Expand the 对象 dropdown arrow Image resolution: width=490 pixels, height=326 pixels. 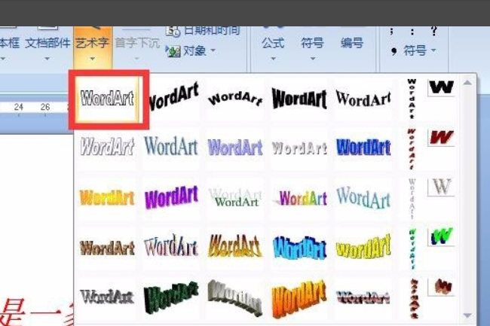coord(213,50)
